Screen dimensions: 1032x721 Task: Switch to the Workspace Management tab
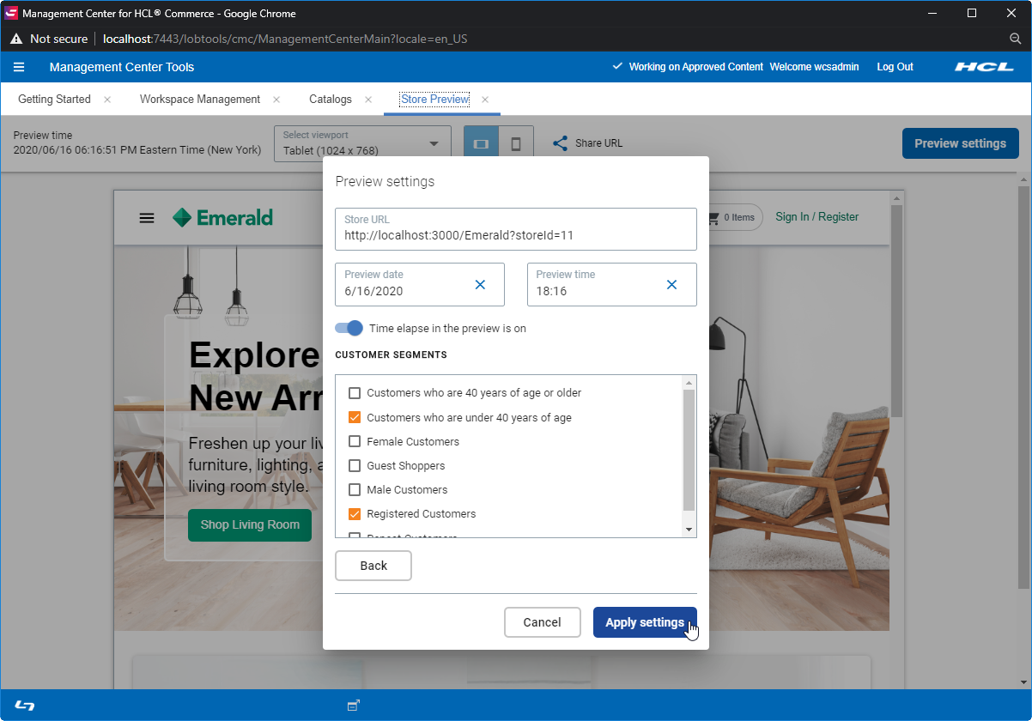(x=200, y=100)
